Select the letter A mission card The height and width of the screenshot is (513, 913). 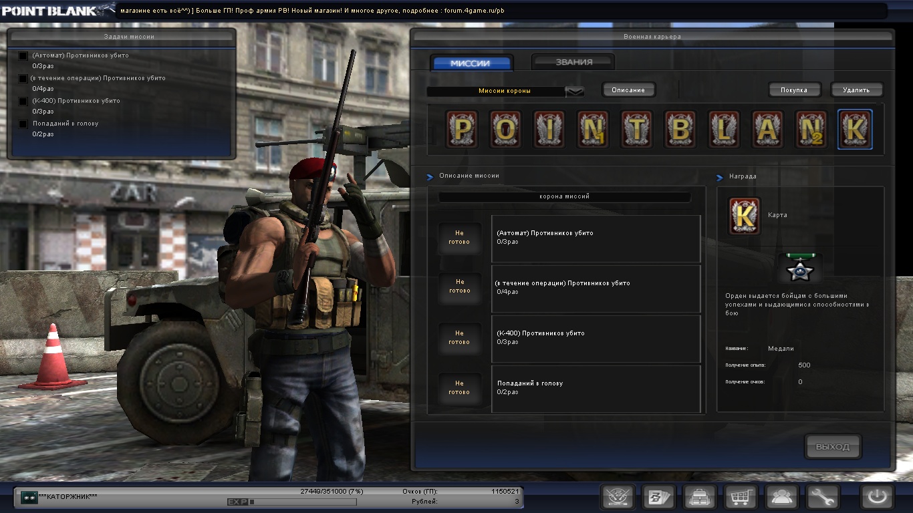[768, 130]
